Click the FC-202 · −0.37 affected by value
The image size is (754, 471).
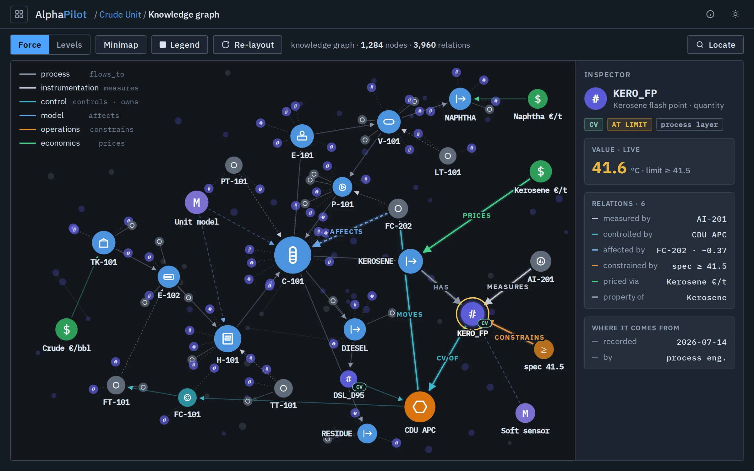691,251
